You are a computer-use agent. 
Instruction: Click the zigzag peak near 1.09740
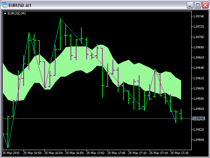(60, 19)
